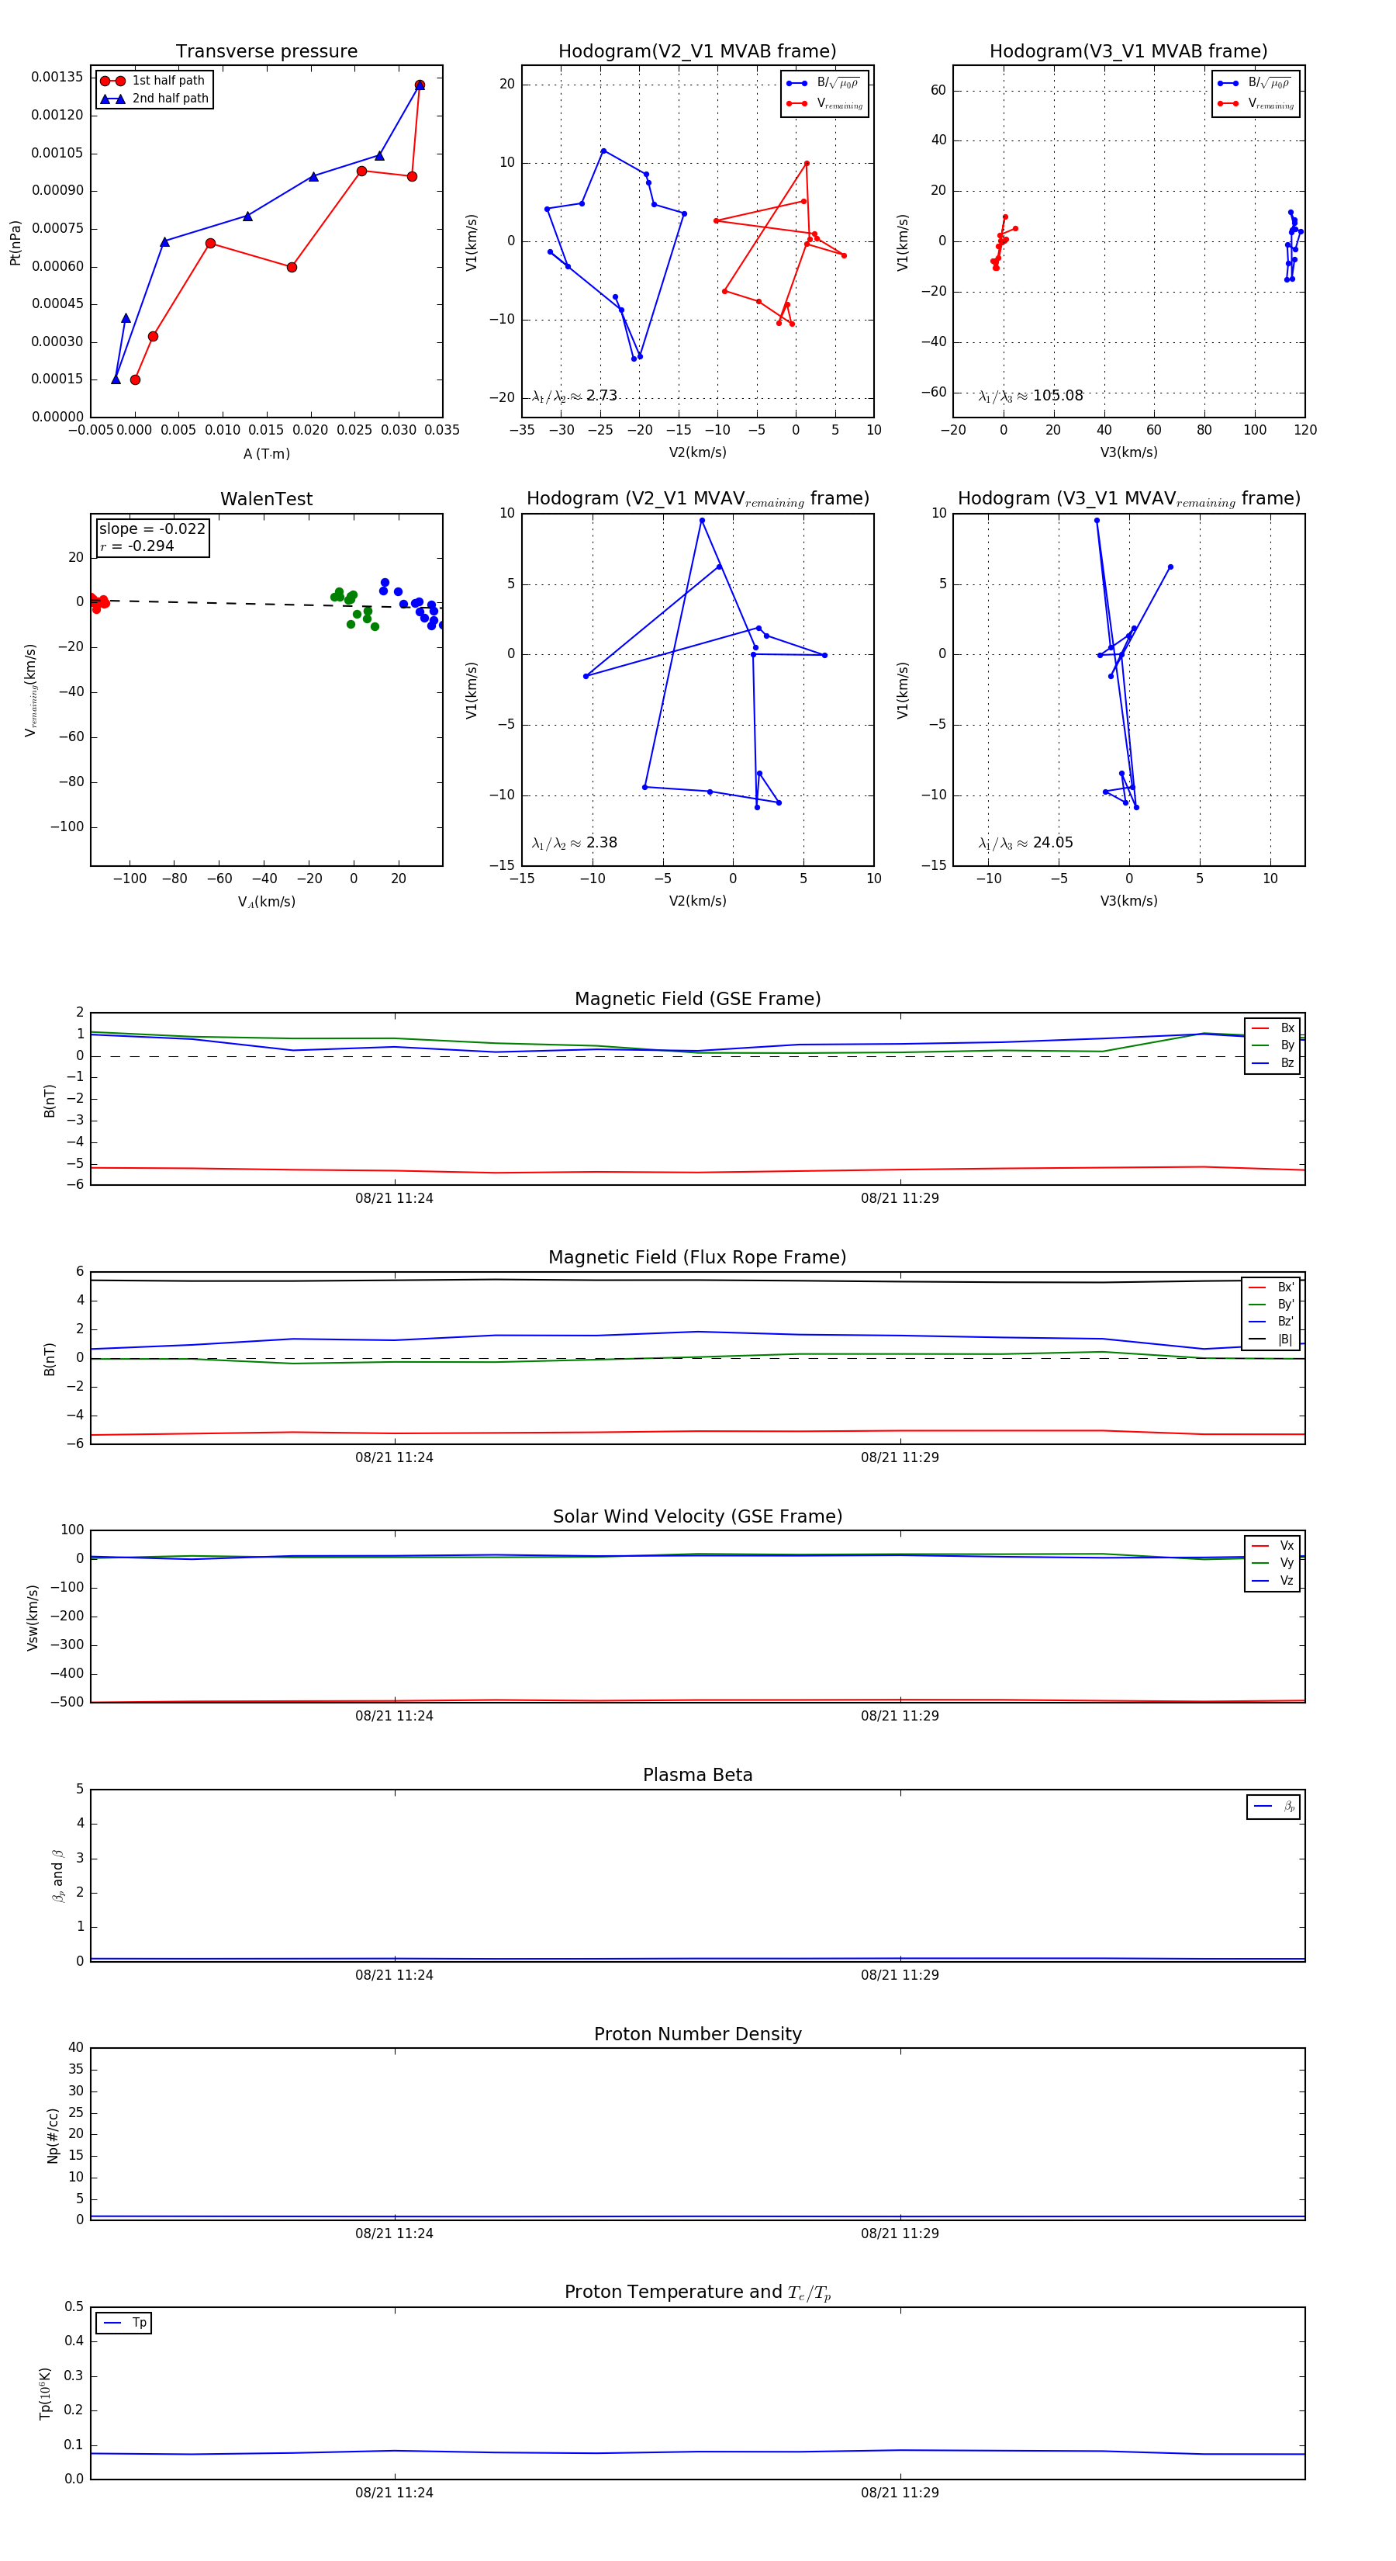Click the "Hodogram(V3_V1 MVAB frame)" title
Image resolution: width=1396 pixels, height=2561 pixels.
(x=1128, y=52)
